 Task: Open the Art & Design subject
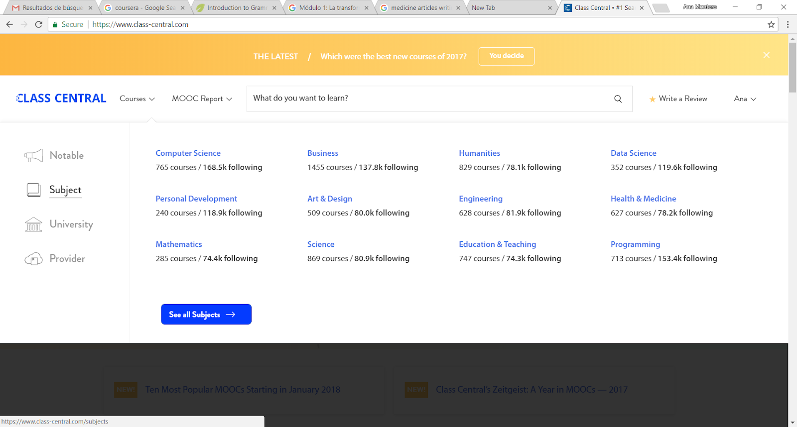point(330,199)
